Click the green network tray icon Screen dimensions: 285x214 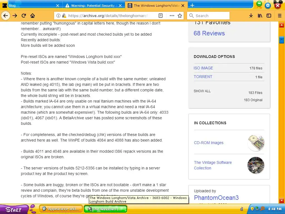click(x=257, y=209)
